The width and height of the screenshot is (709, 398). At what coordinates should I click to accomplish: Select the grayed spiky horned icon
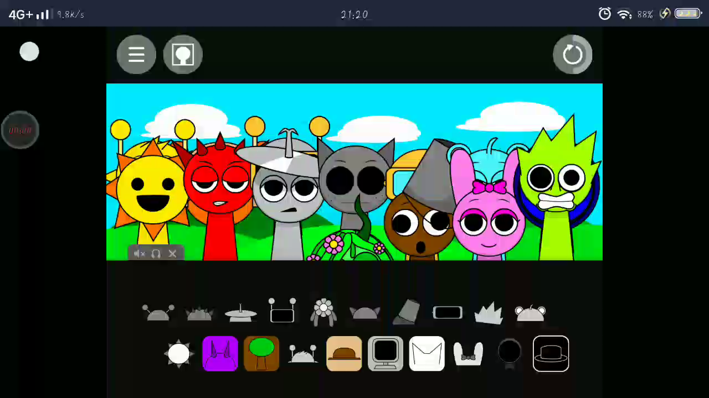(199, 313)
